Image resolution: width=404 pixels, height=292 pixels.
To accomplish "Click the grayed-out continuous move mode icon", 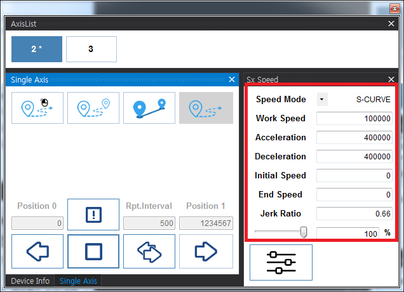I will pyautogui.click(x=205, y=108).
